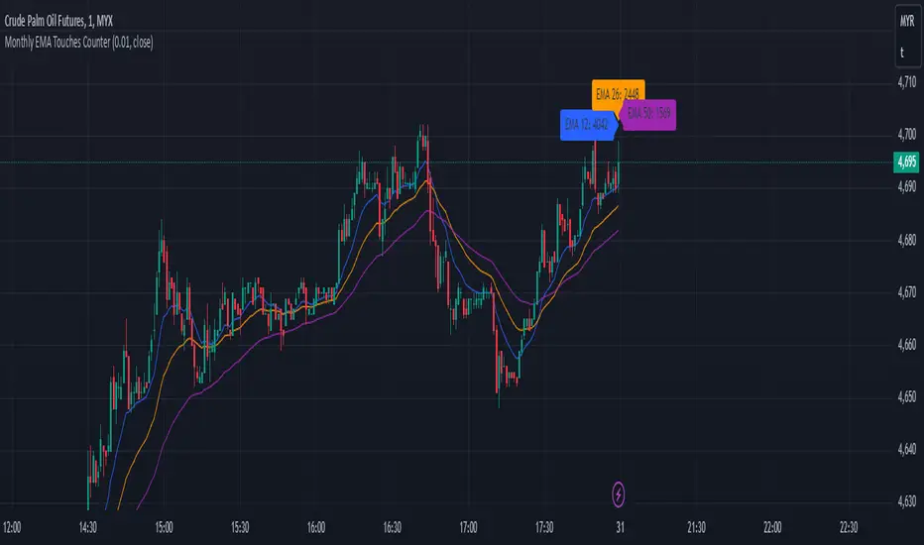Click the 4,660 price axis label
This screenshot has height=545, width=924.
pos(907,344)
